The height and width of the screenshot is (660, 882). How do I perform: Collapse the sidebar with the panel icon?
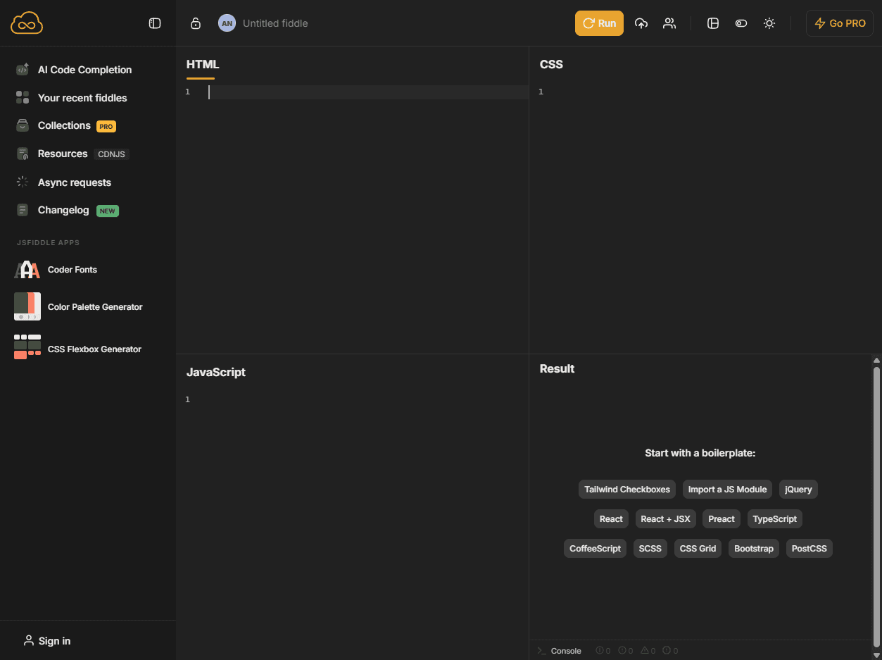[x=155, y=23]
